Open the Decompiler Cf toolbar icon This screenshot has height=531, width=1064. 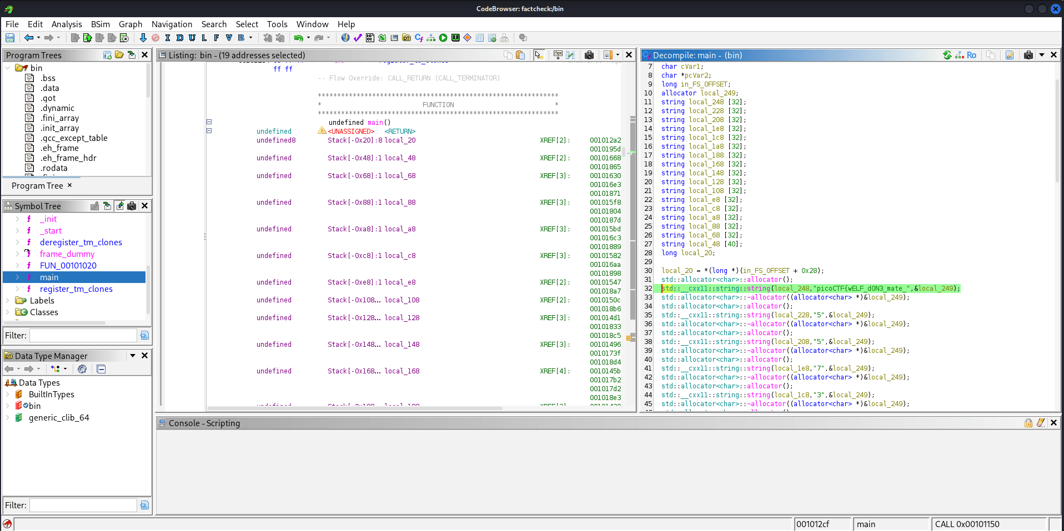(419, 38)
